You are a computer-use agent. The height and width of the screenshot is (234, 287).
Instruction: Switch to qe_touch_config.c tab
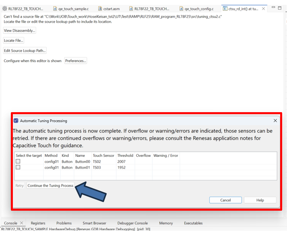197,8
